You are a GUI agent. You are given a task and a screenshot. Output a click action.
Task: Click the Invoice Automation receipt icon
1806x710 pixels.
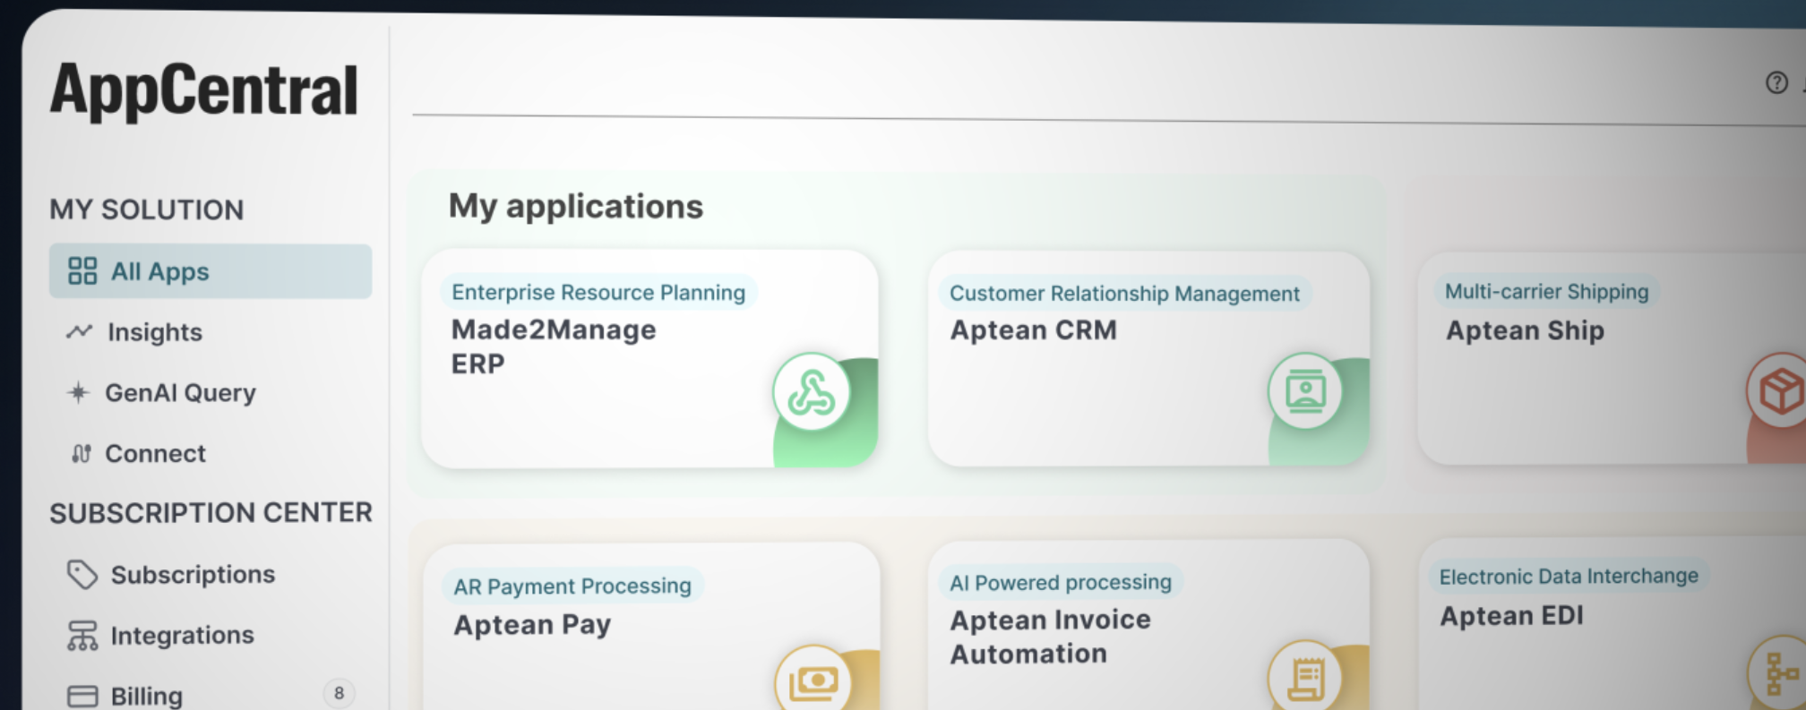point(1305,677)
